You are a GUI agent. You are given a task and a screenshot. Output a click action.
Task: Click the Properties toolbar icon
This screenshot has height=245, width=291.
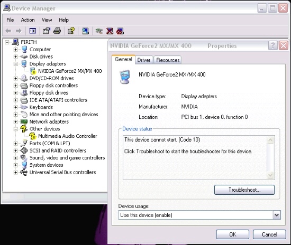(x=47, y=31)
